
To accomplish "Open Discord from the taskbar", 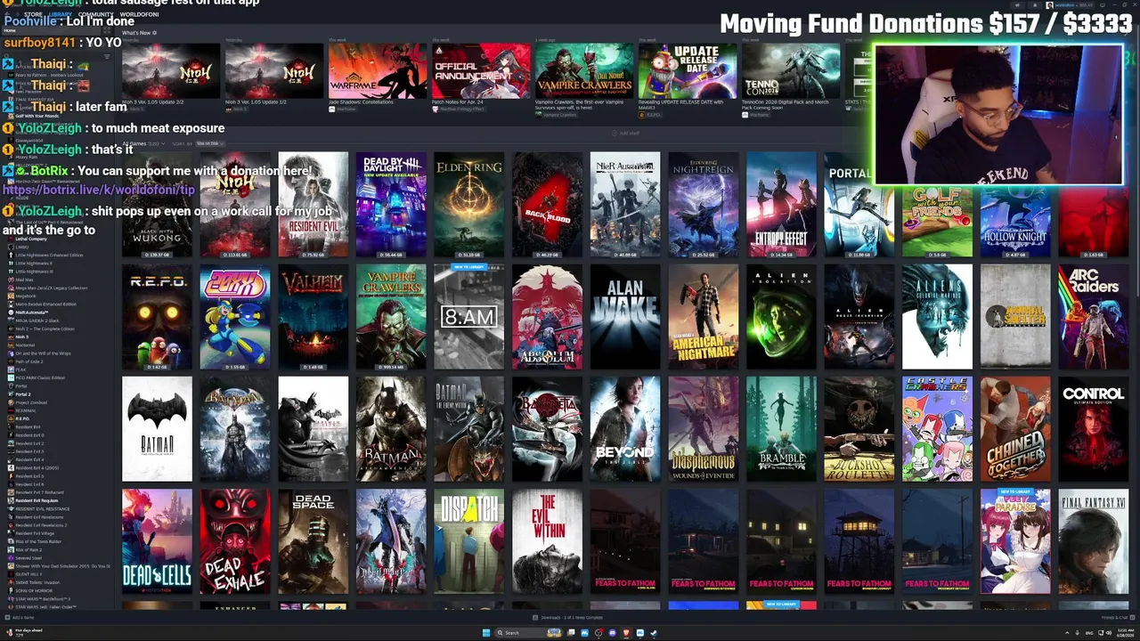I will (612, 633).
